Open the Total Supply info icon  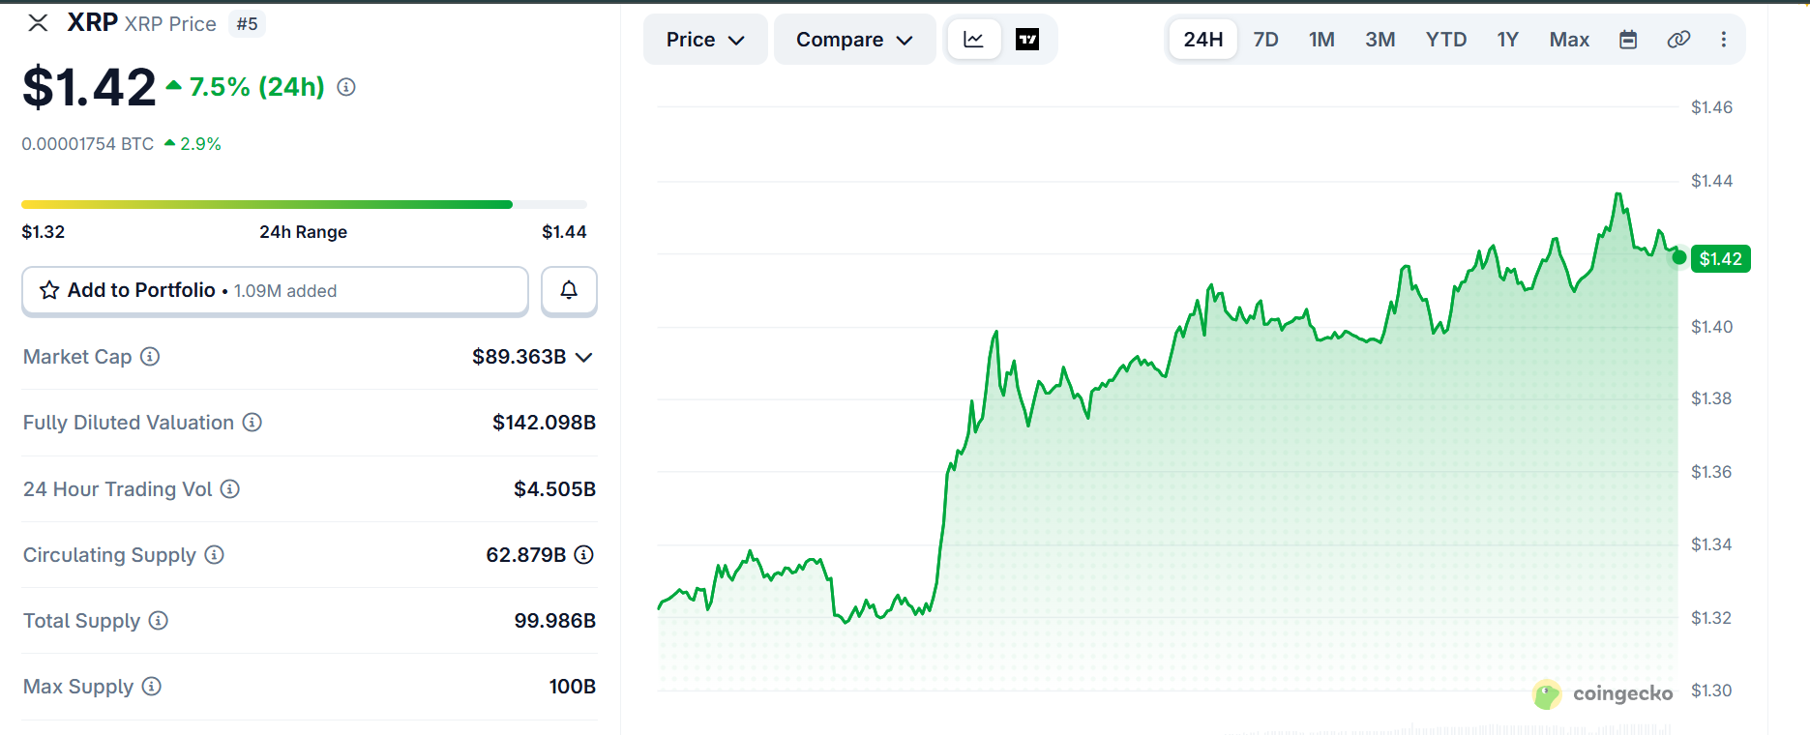pos(159,621)
